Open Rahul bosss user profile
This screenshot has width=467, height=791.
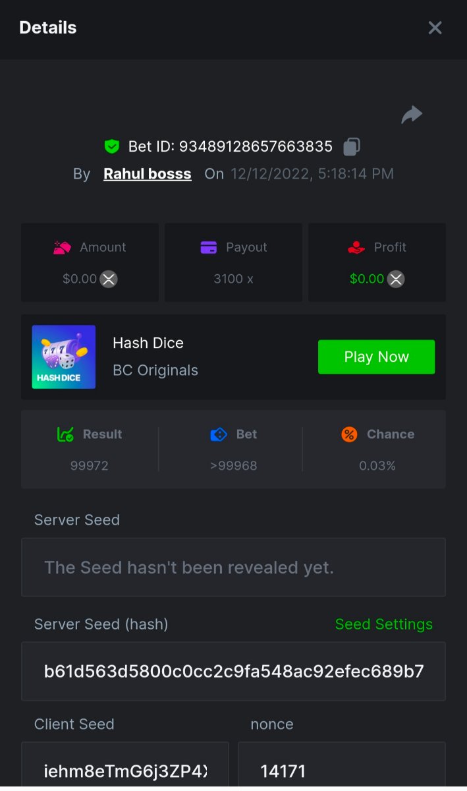pos(148,174)
